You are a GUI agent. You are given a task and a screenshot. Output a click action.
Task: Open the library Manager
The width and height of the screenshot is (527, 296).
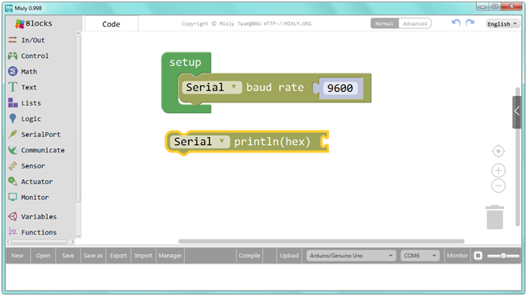pos(170,256)
